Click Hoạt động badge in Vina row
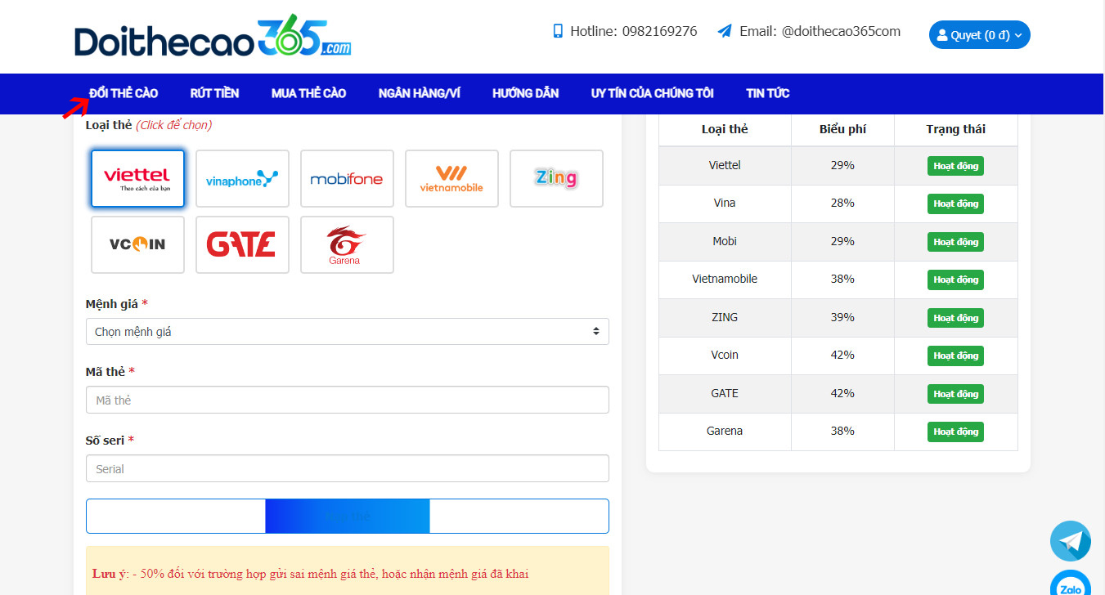Screen dimensions: 1105x595 tap(955, 204)
